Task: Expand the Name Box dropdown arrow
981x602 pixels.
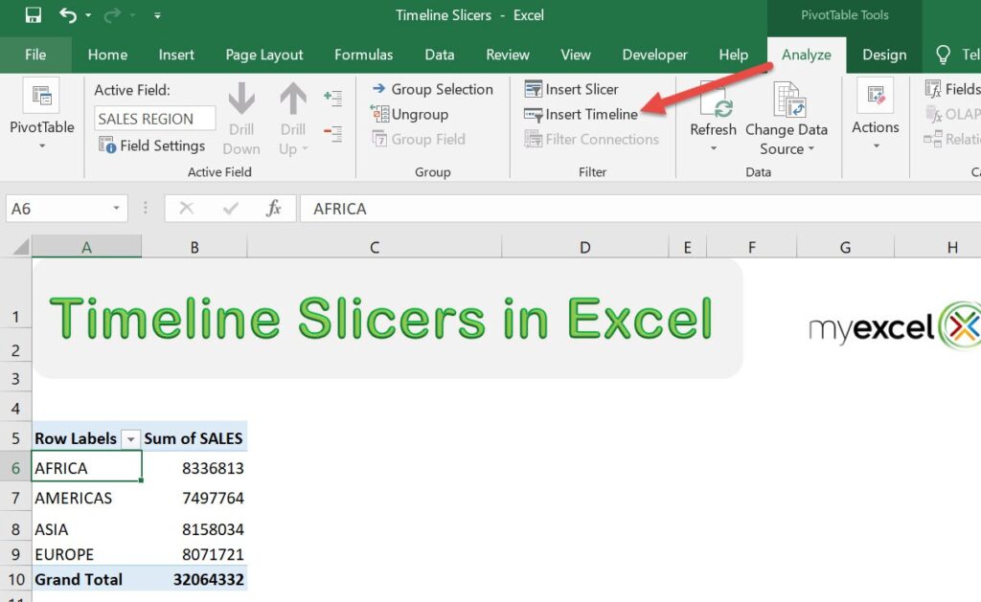Action: coord(116,209)
